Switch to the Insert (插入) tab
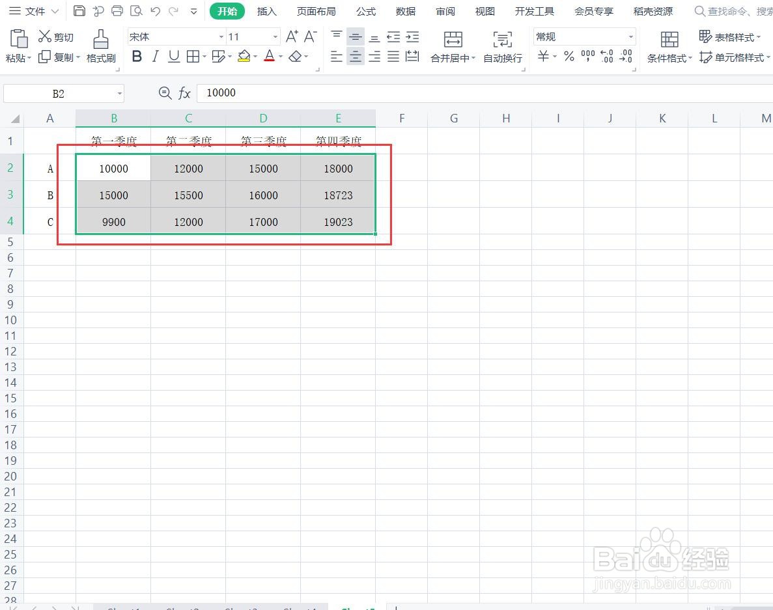773x610 pixels. point(267,11)
